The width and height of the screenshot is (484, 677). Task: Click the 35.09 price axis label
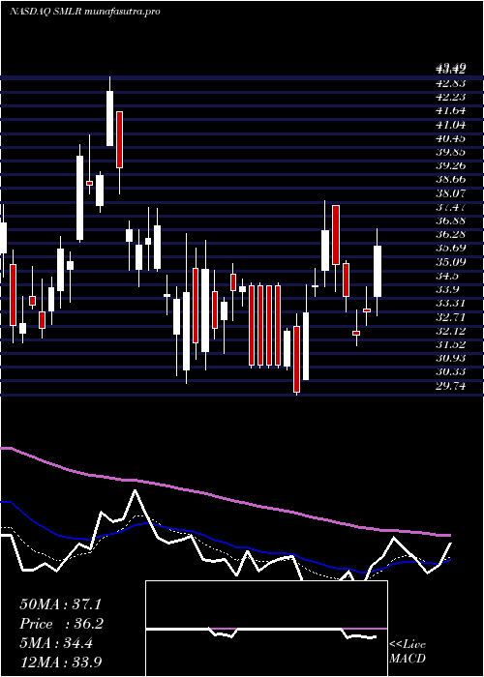[451, 262]
